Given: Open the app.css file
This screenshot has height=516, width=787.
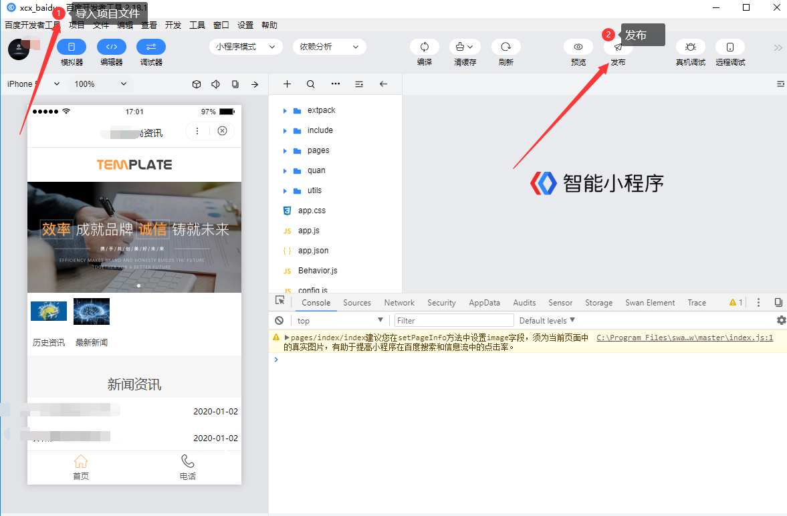Looking at the screenshot, I should click(x=312, y=211).
